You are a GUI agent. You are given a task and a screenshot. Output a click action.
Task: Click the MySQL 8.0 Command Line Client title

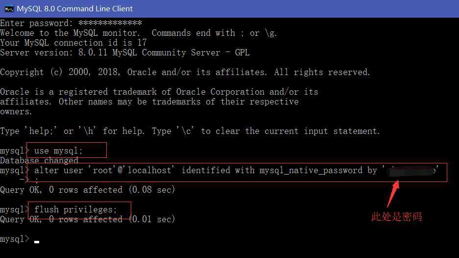74,9
